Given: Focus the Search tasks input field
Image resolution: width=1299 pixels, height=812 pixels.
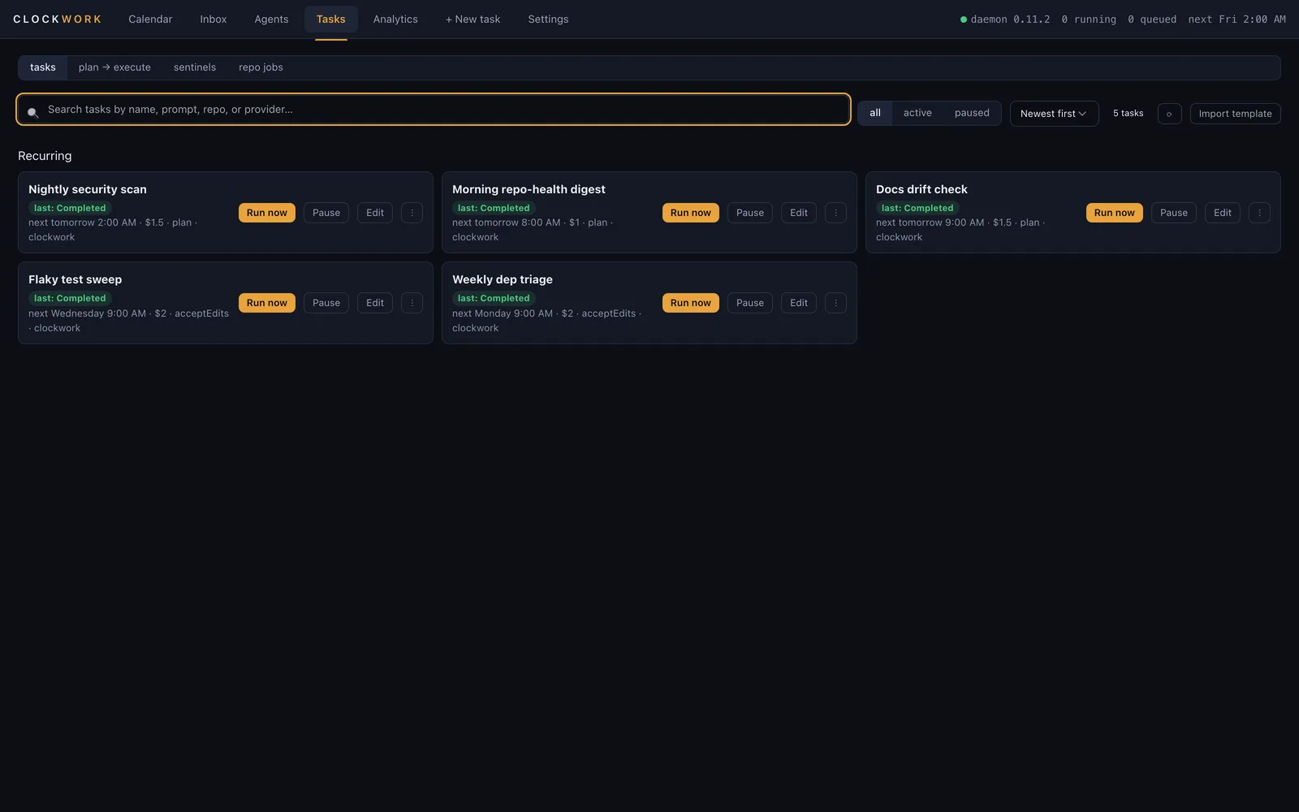Looking at the screenshot, I should (x=434, y=110).
